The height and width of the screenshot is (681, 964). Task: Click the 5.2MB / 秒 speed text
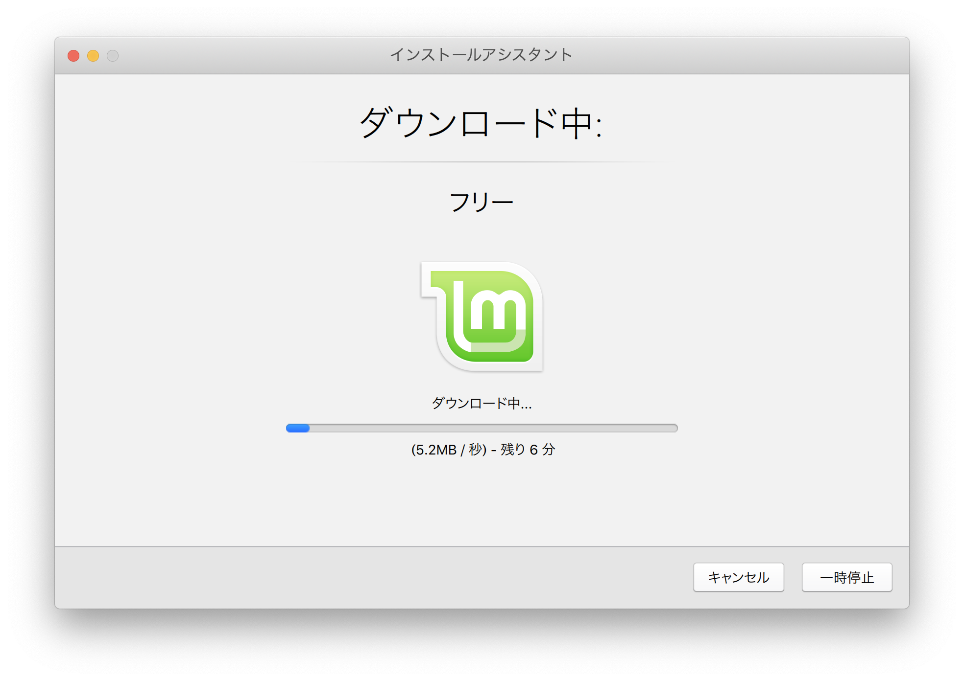click(448, 450)
